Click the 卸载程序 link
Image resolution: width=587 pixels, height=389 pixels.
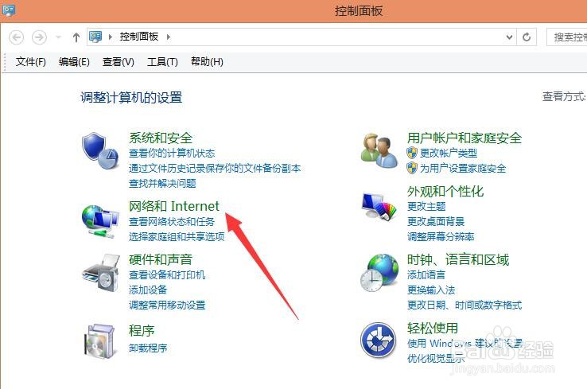coord(148,348)
